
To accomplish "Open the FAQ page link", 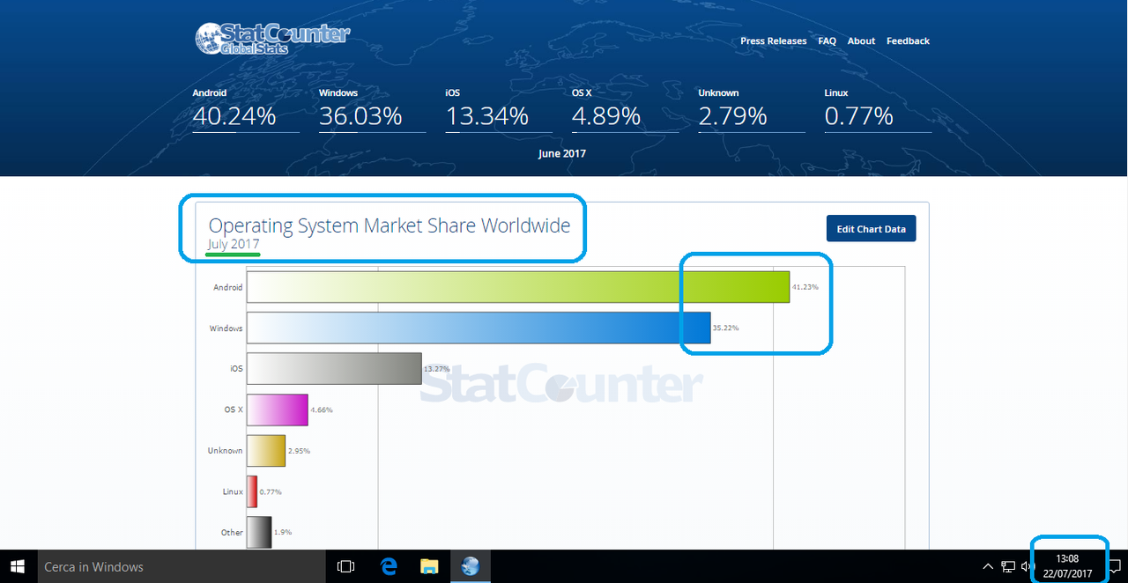I will click(827, 41).
